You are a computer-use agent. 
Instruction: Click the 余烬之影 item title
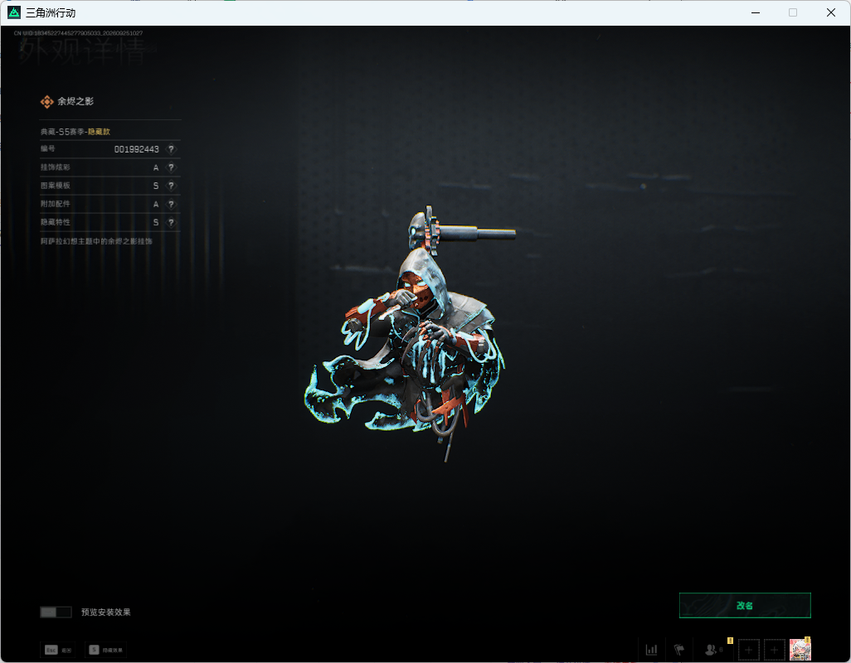[75, 101]
